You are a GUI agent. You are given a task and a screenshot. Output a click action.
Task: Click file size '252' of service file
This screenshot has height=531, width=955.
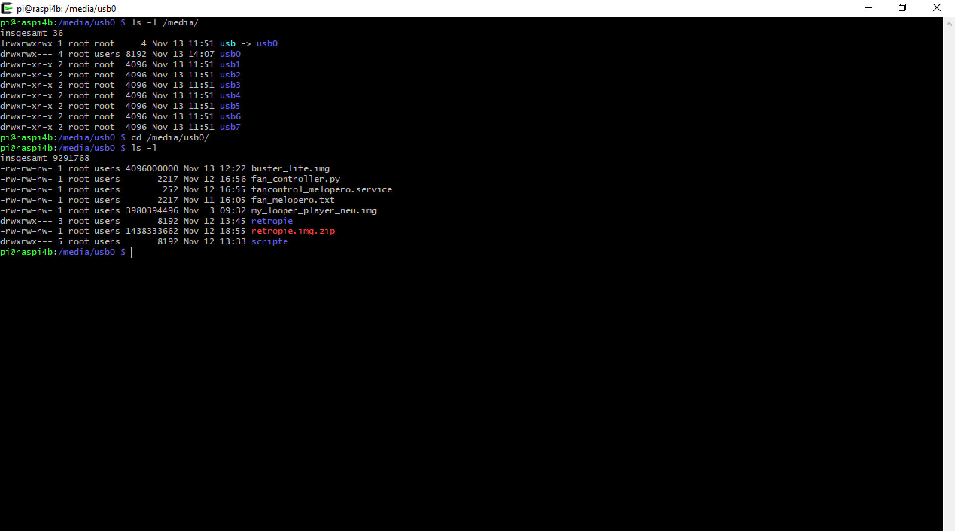point(170,190)
